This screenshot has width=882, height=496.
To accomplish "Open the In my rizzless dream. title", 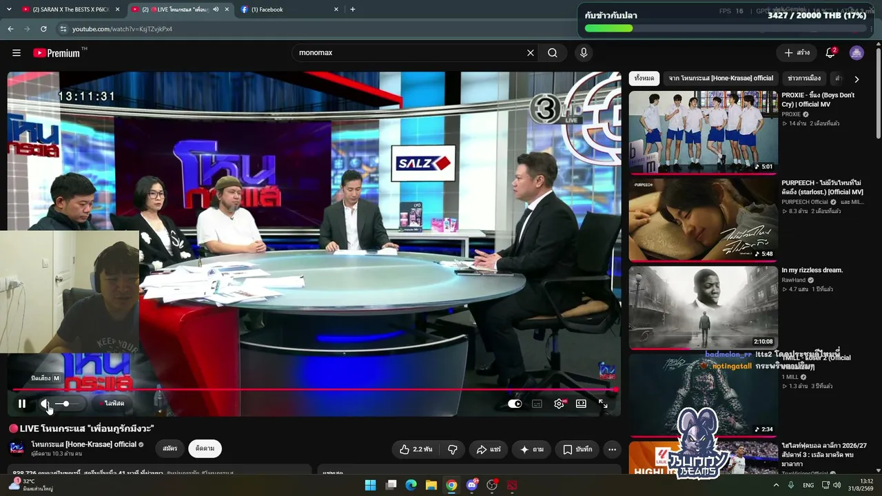I will 812,270.
